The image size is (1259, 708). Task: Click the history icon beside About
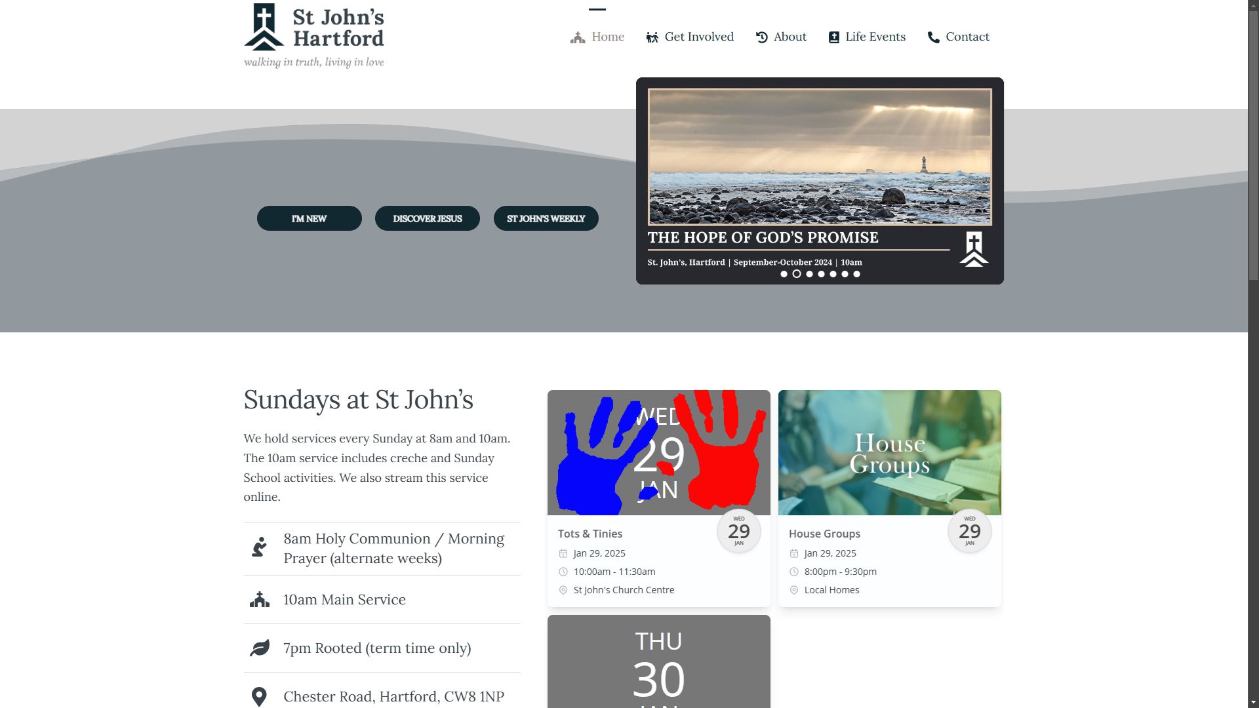761,37
